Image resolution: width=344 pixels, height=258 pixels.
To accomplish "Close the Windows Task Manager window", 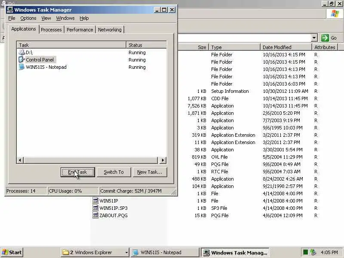I will [172, 10].
